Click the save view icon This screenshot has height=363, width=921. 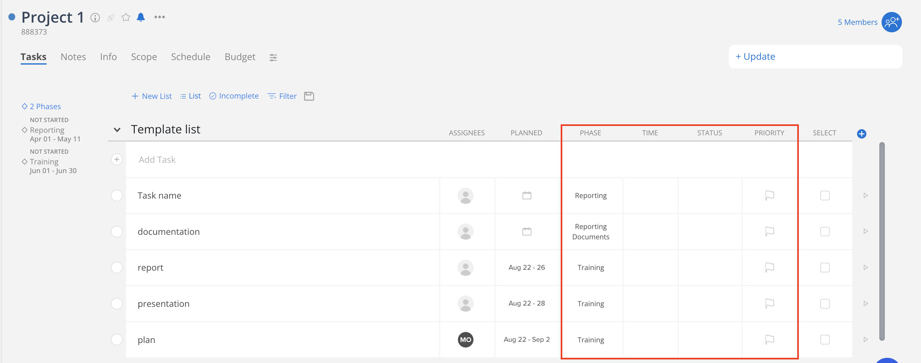click(x=309, y=96)
